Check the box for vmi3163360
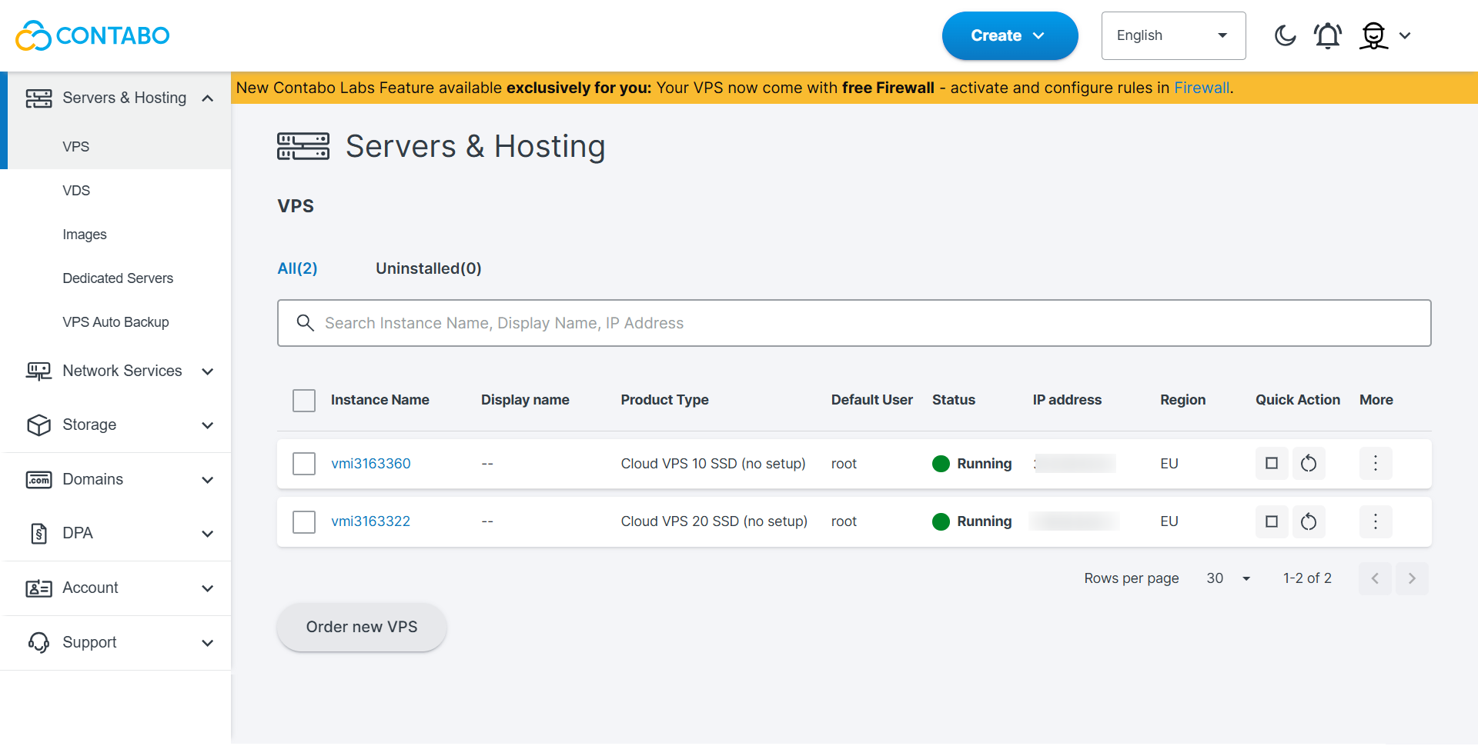Viewport: 1478px width, 746px height. pyautogui.click(x=304, y=464)
